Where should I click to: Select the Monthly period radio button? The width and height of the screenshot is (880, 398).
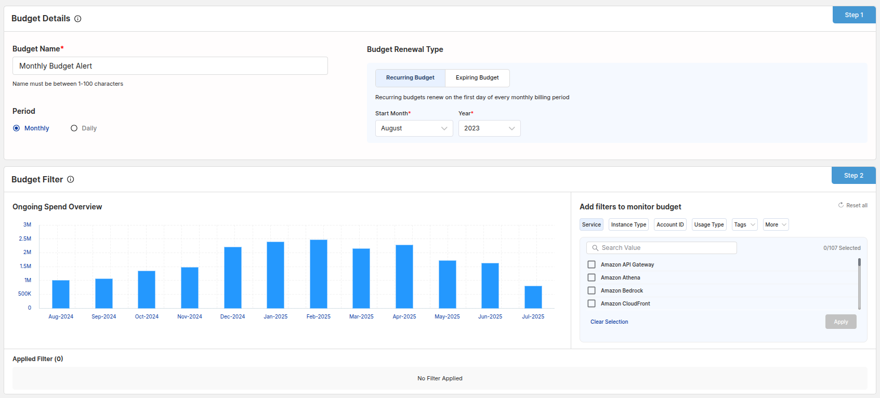pyautogui.click(x=17, y=128)
